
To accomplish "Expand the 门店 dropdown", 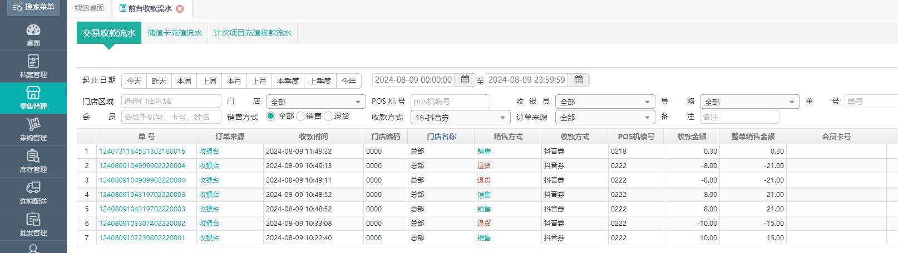I will click(315, 102).
